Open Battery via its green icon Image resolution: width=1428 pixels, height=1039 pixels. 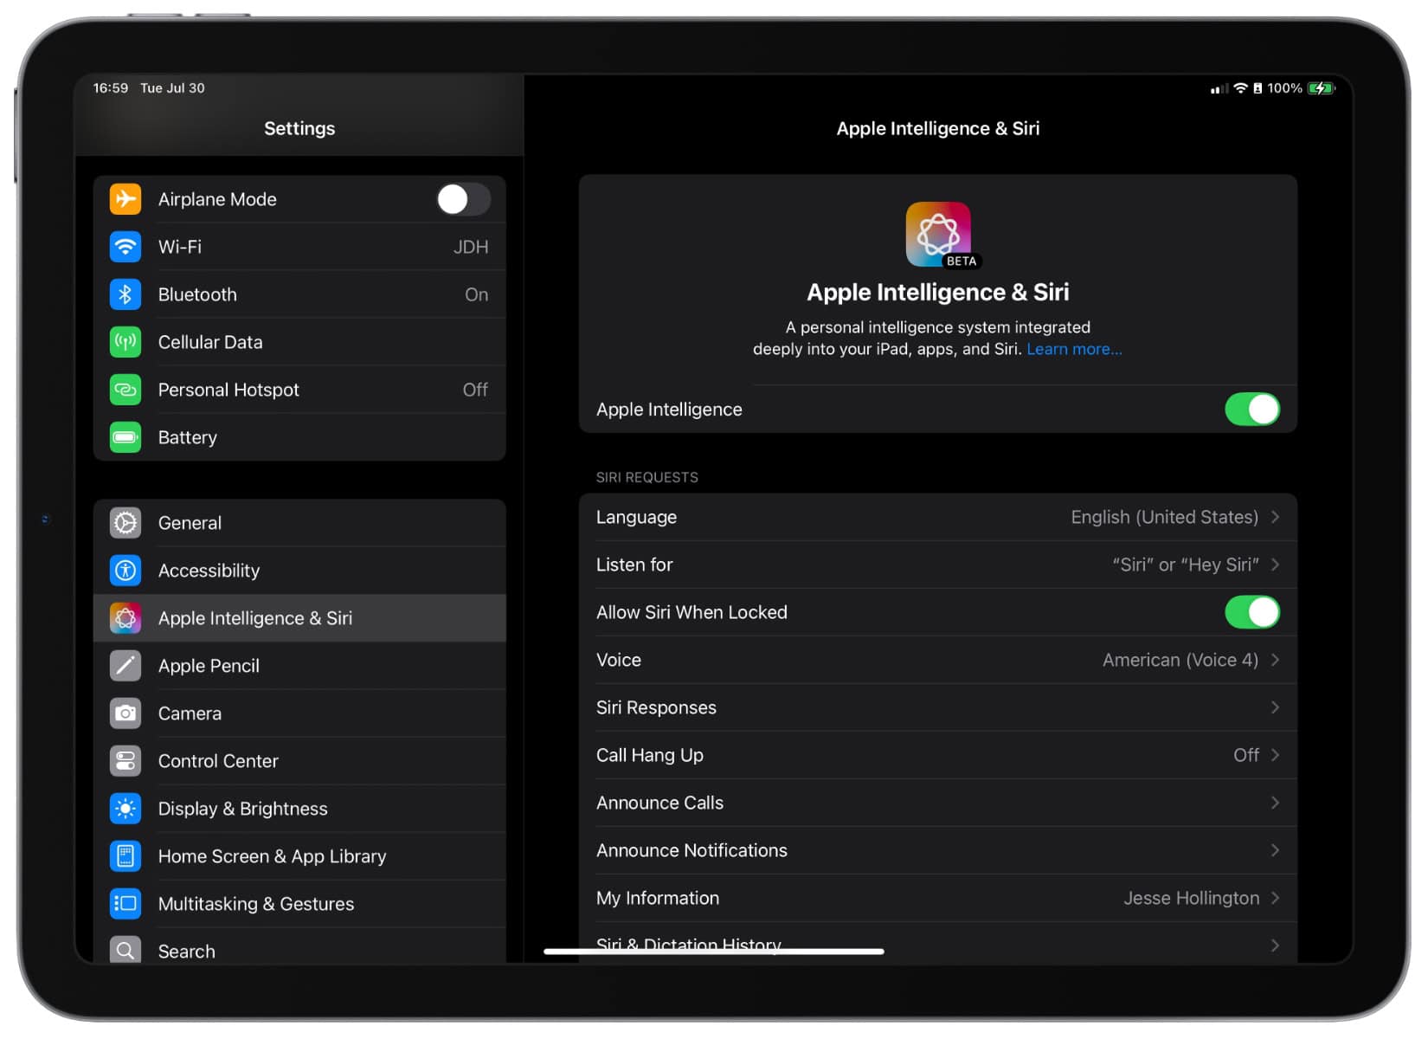tap(125, 437)
